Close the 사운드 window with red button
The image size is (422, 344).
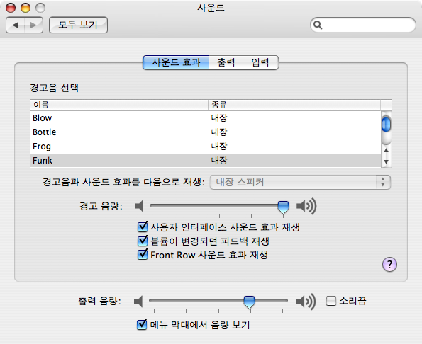[x=11, y=8]
